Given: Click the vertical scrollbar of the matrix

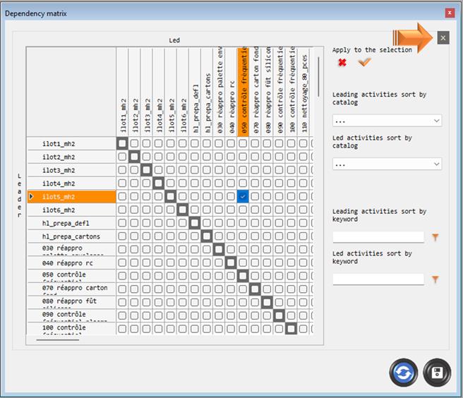Looking at the screenshot, I should pos(318,77).
